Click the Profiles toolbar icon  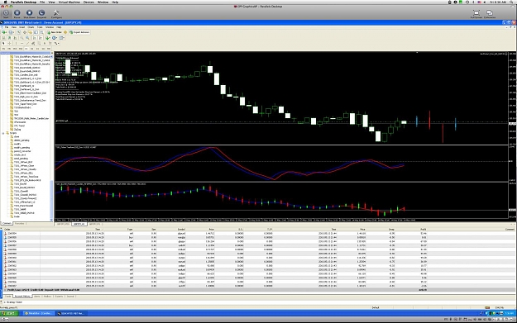click(x=12, y=32)
